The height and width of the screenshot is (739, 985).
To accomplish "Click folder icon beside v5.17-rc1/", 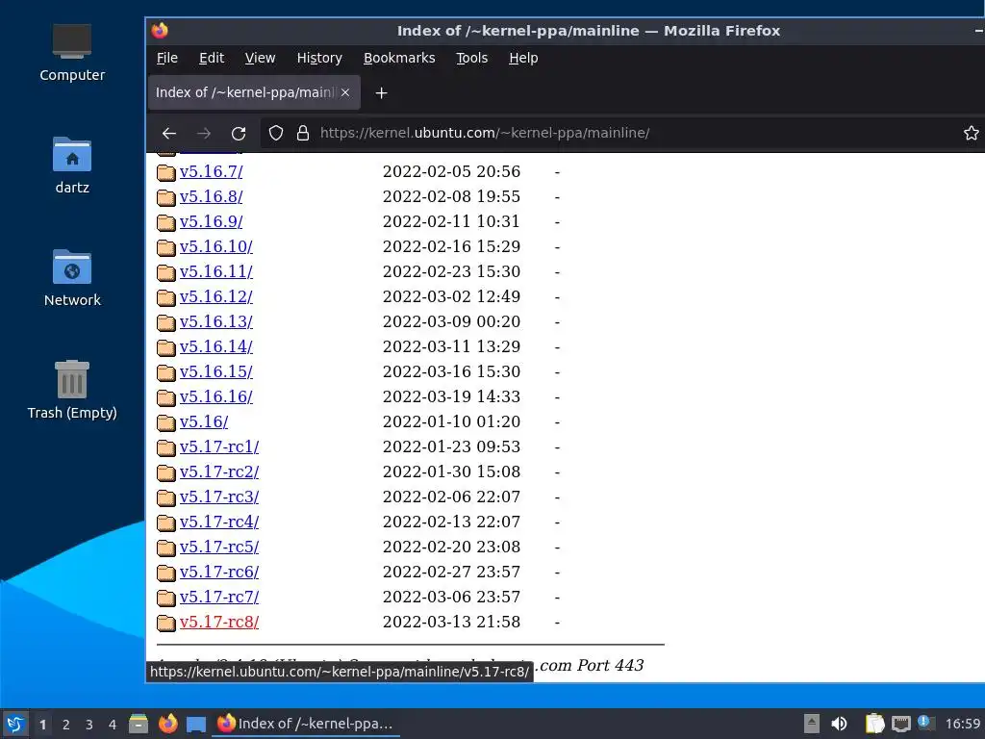I will point(165,447).
